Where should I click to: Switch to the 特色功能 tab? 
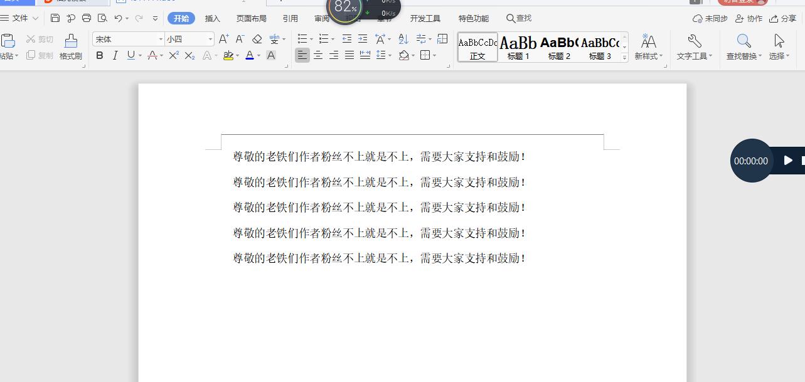coord(474,18)
